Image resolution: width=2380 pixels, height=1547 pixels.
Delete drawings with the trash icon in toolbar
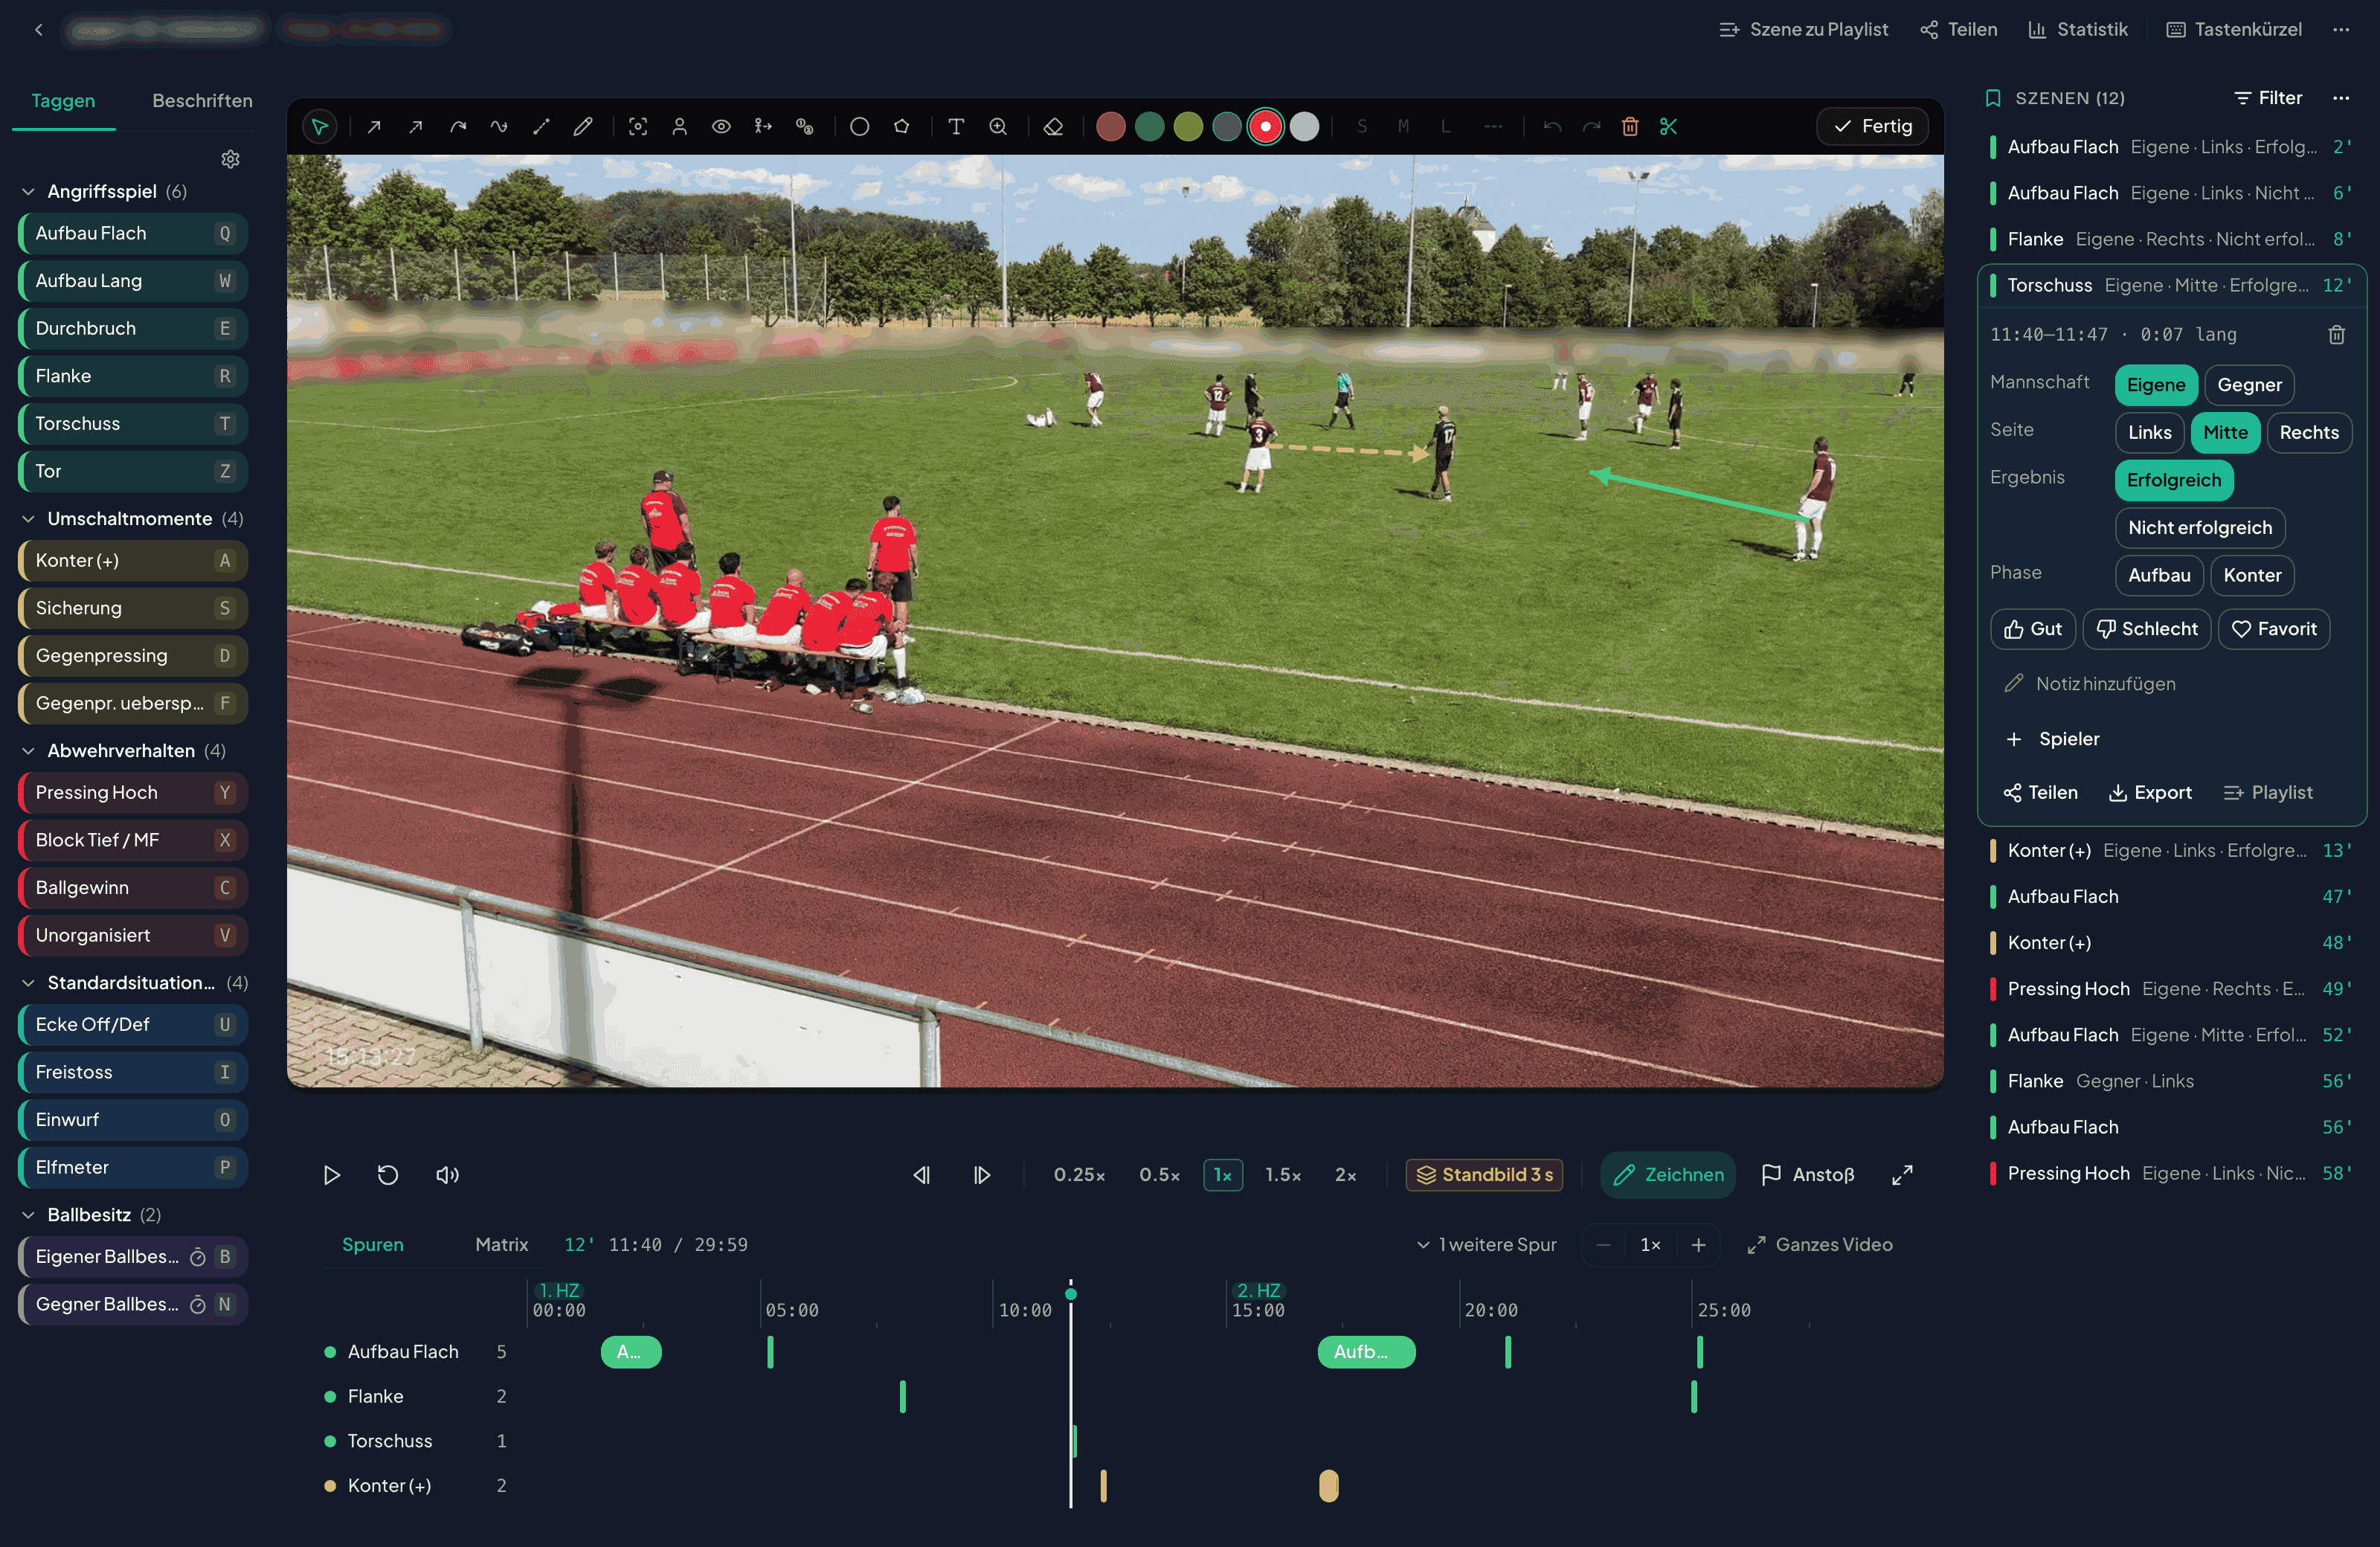(x=1630, y=127)
